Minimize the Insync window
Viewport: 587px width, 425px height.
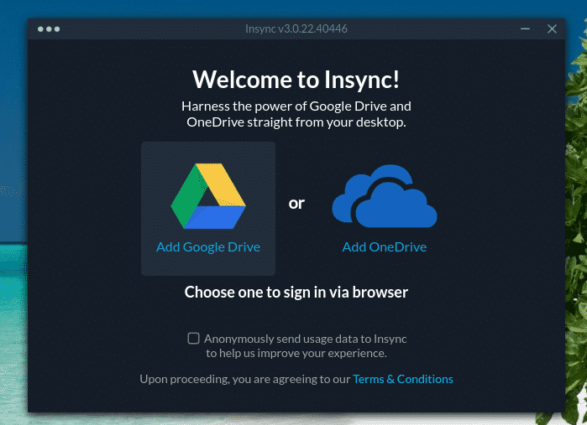pyautogui.click(x=525, y=29)
